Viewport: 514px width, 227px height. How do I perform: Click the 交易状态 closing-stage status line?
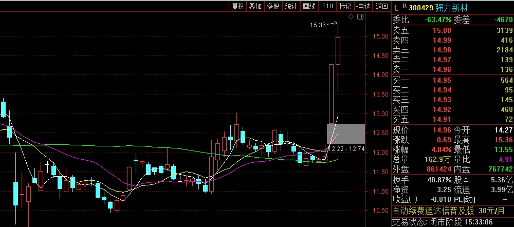tap(443, 222)
